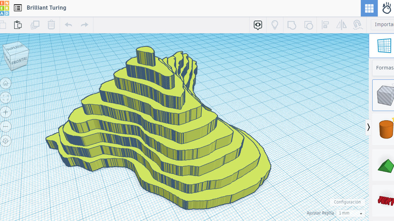394x221 pixels.
Task: Delete selection with the trash icon
Action: pyautogui.click(x=52, y=25)
